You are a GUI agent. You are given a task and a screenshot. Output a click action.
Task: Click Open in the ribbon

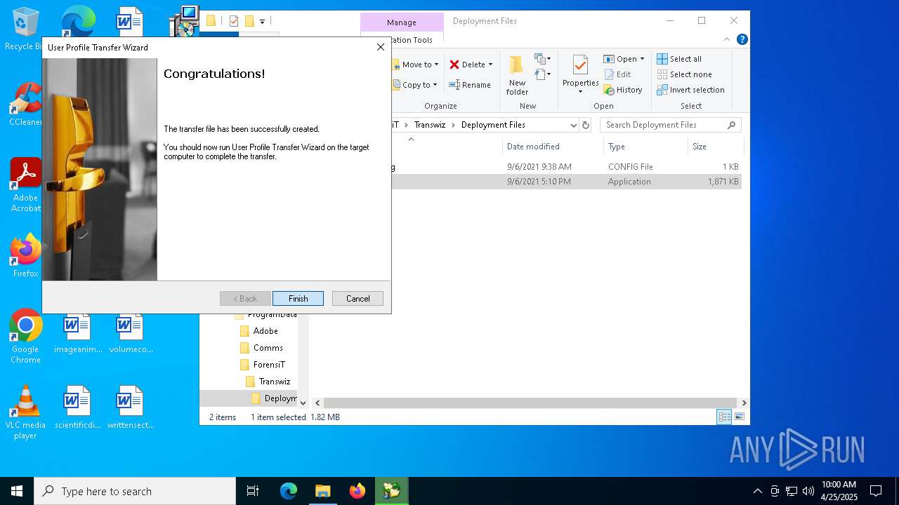[620, 59]
